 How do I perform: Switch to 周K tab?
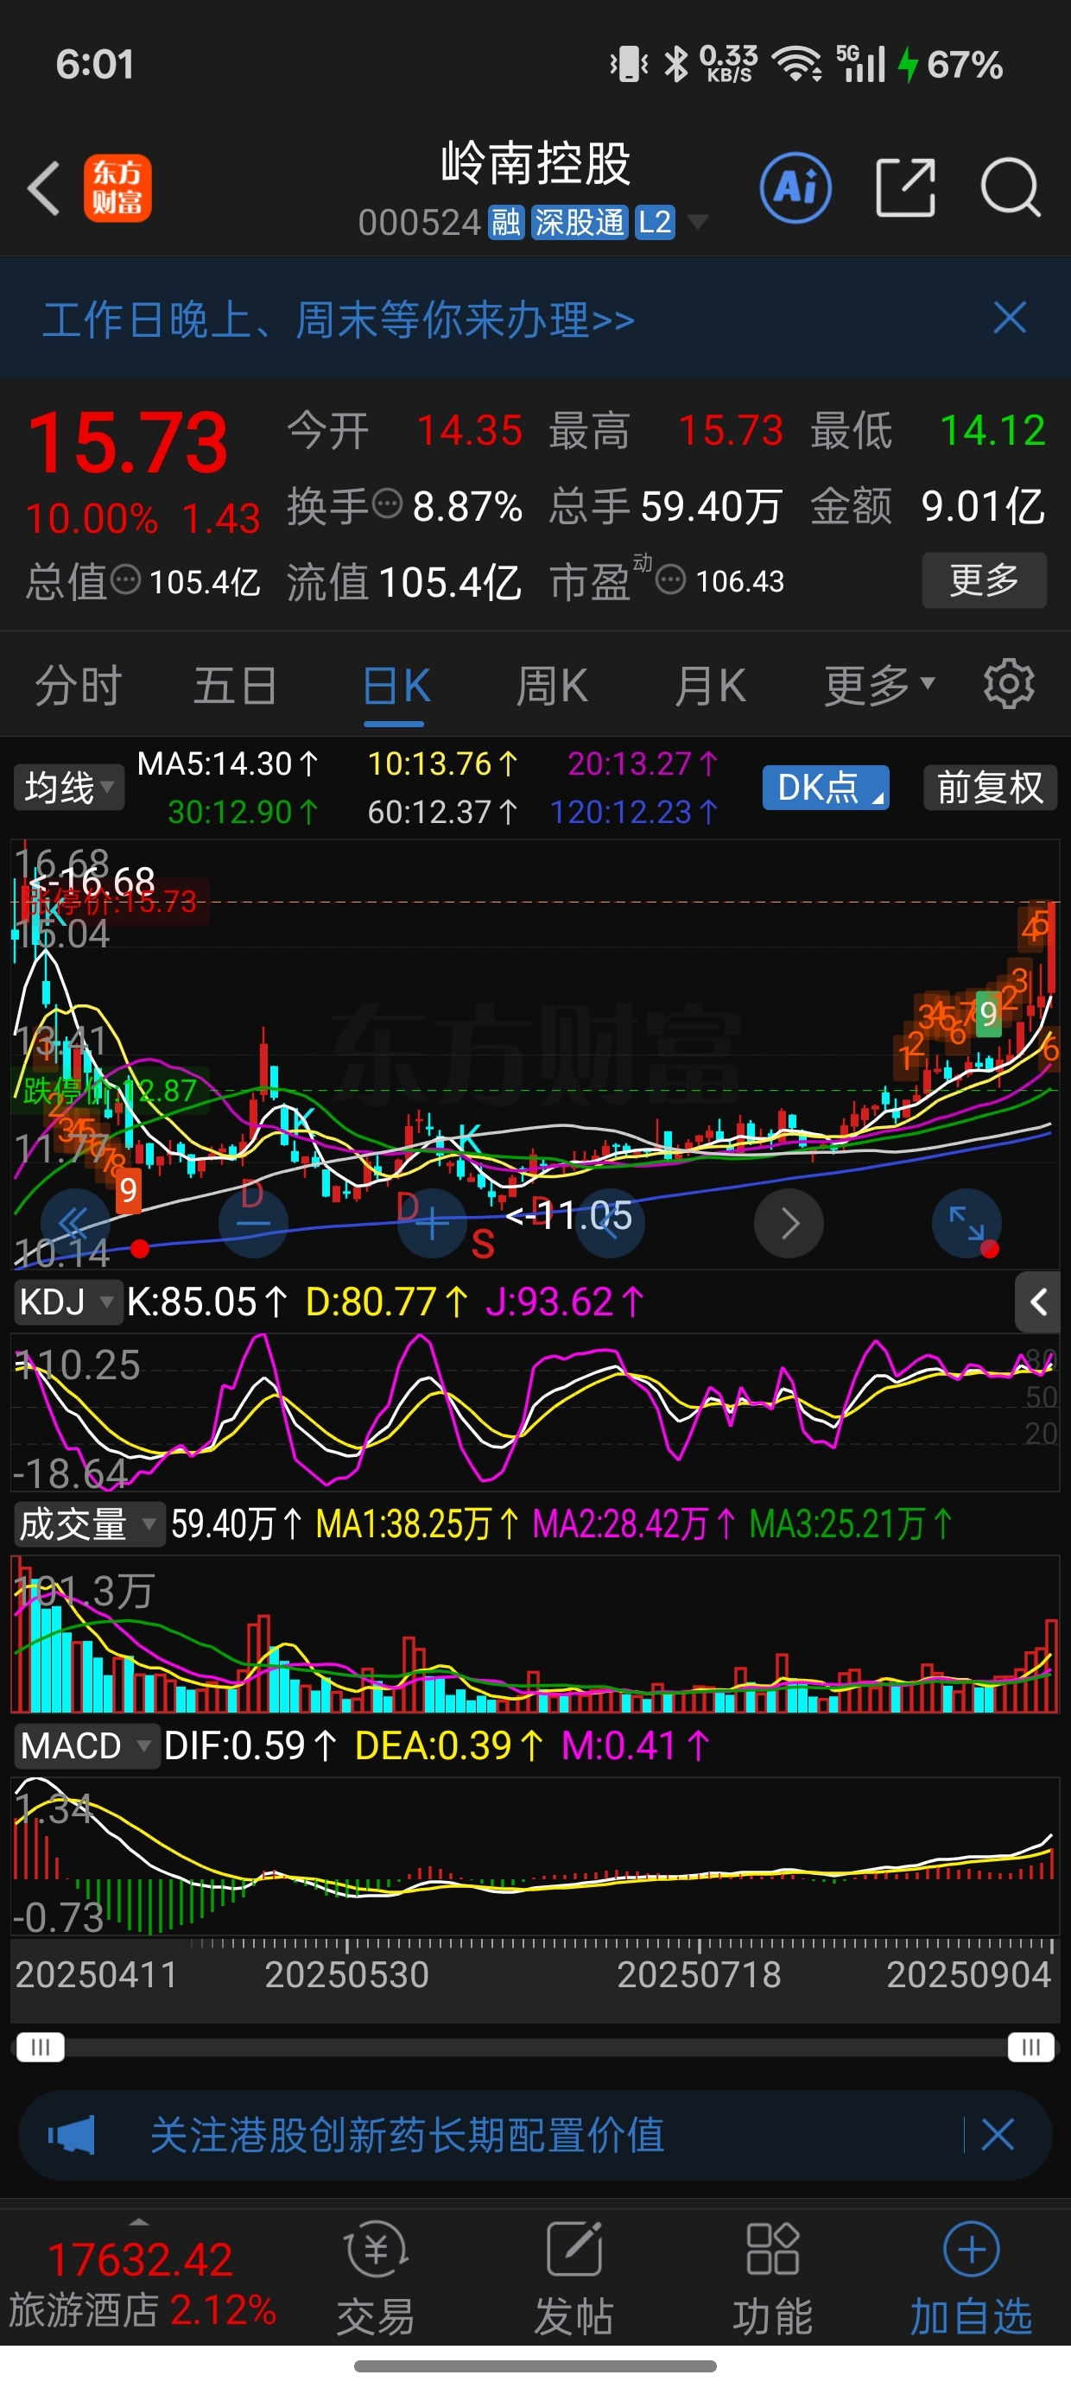click(x=552, y=686)
